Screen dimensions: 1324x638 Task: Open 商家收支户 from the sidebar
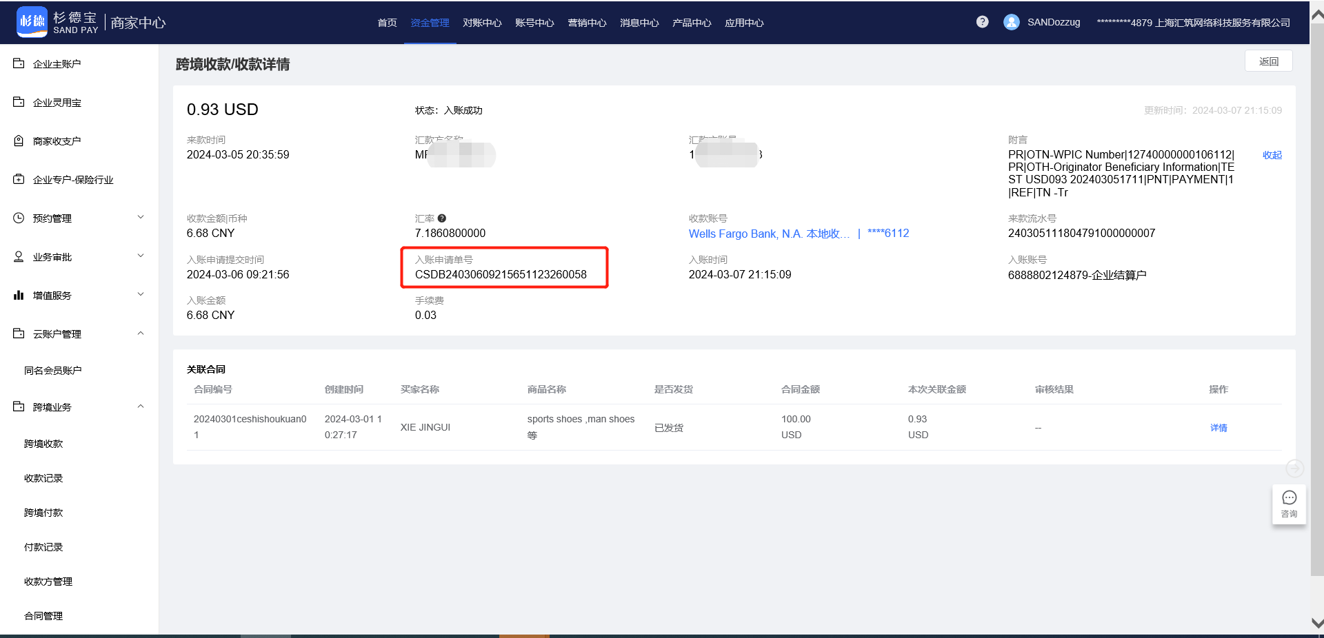tap(57, 141)
